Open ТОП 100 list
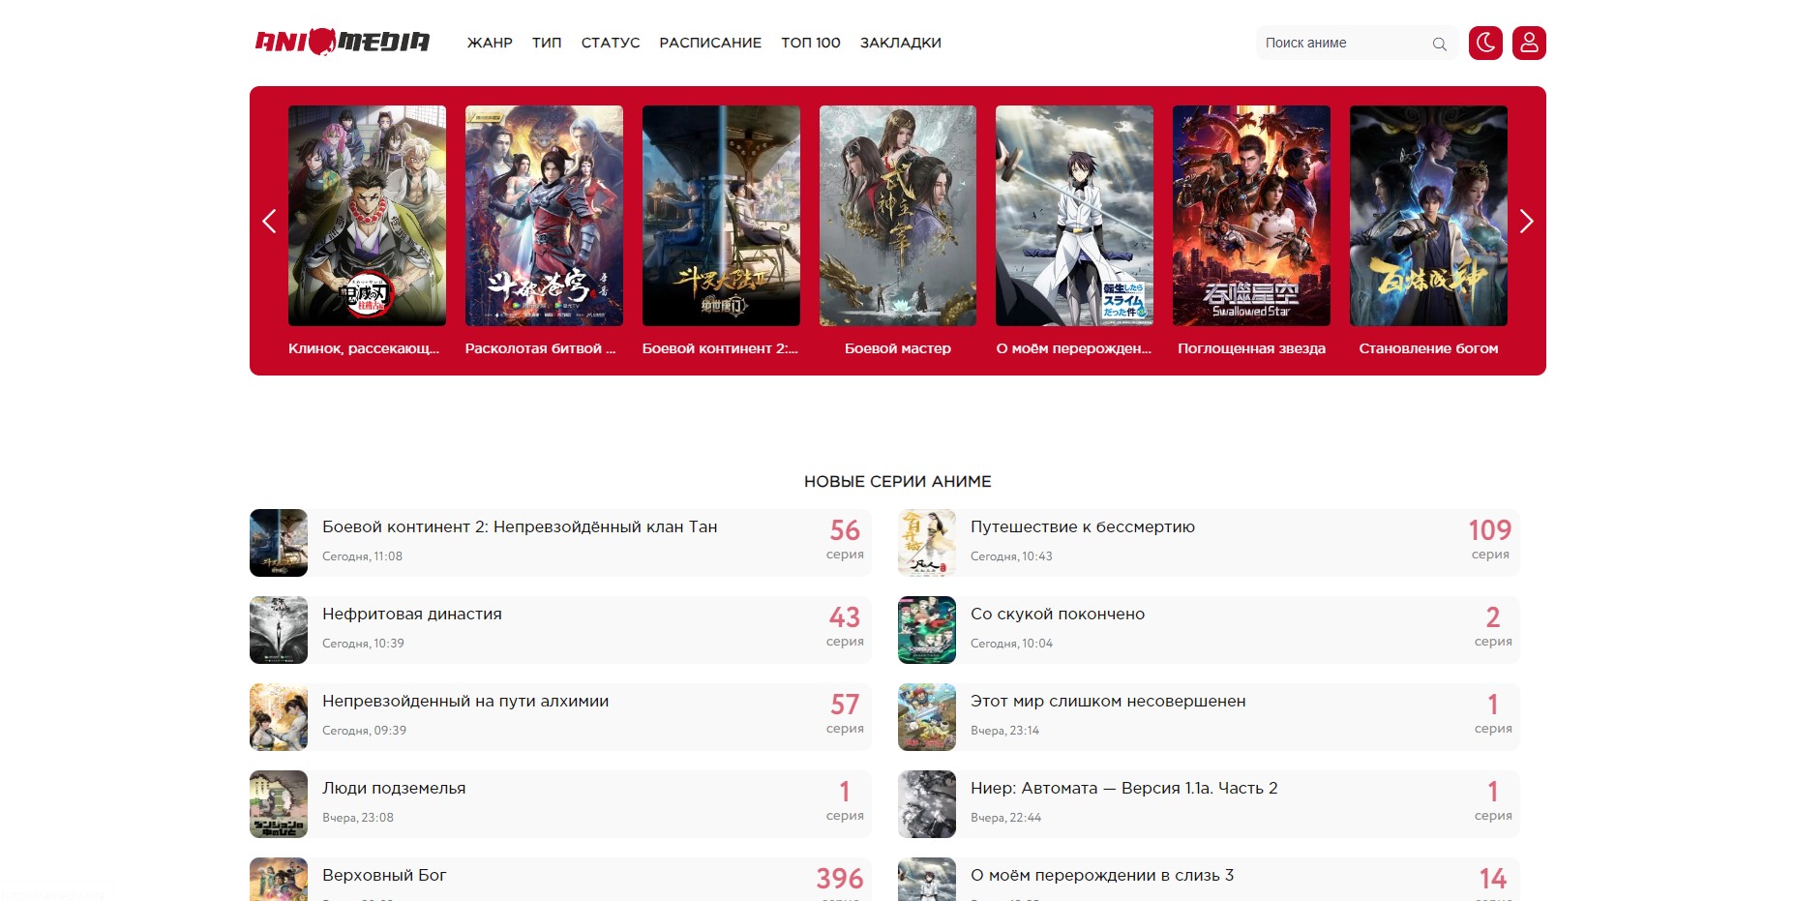1795x901 pixels. coord(811,43)
